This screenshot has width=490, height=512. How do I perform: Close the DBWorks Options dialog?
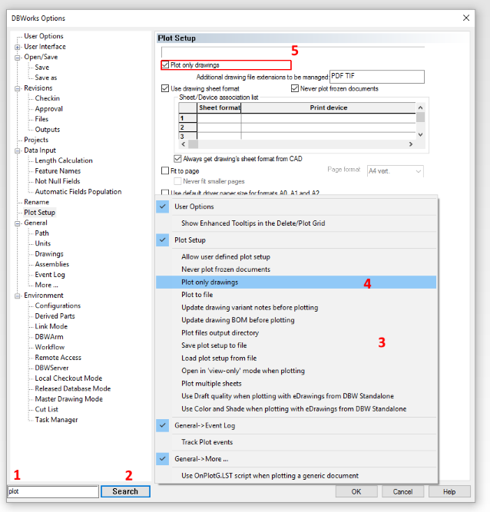466,18
